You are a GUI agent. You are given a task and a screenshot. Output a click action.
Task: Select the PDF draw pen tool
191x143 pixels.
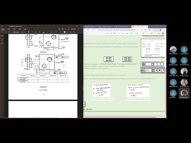131,33
